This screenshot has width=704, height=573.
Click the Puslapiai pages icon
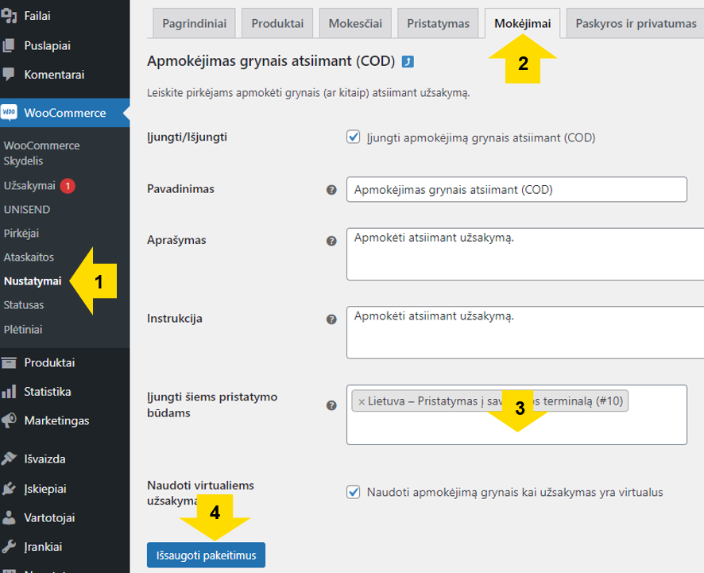(9, 45)
